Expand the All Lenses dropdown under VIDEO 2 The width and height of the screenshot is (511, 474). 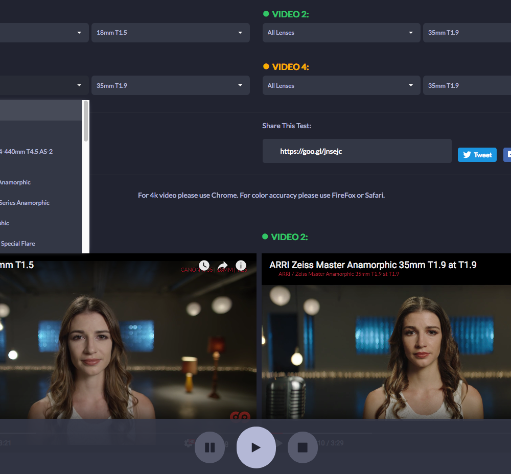(x=341, y=33)
